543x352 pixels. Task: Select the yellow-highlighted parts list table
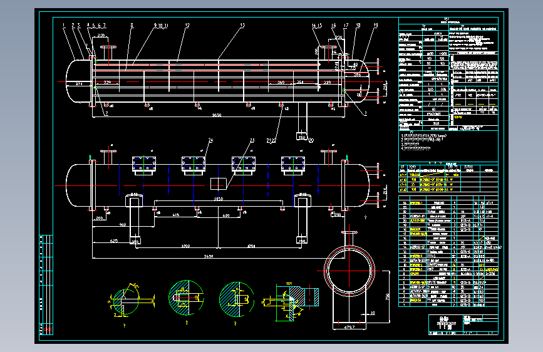point(448,251)
